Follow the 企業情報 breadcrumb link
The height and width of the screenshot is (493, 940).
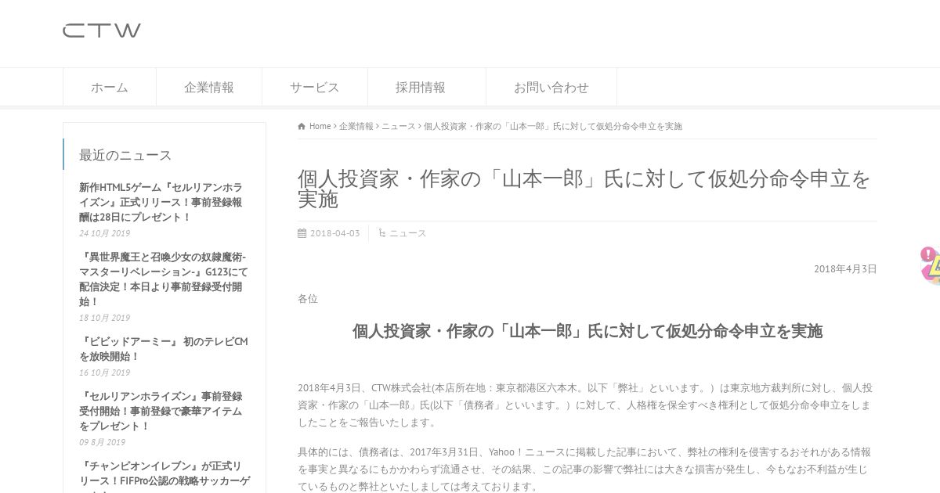(x=356, y=126)
